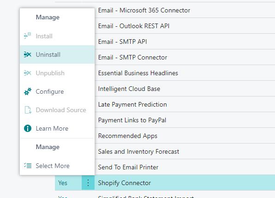This screenshot has height=198, width=275.
Task: Click the Unpublish icon
Action: tap(28, 73)
